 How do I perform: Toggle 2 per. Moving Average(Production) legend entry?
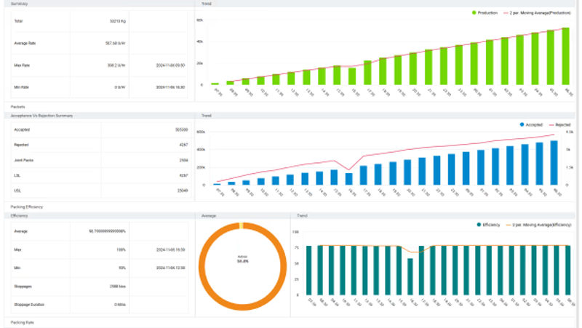tap(537, 13)
